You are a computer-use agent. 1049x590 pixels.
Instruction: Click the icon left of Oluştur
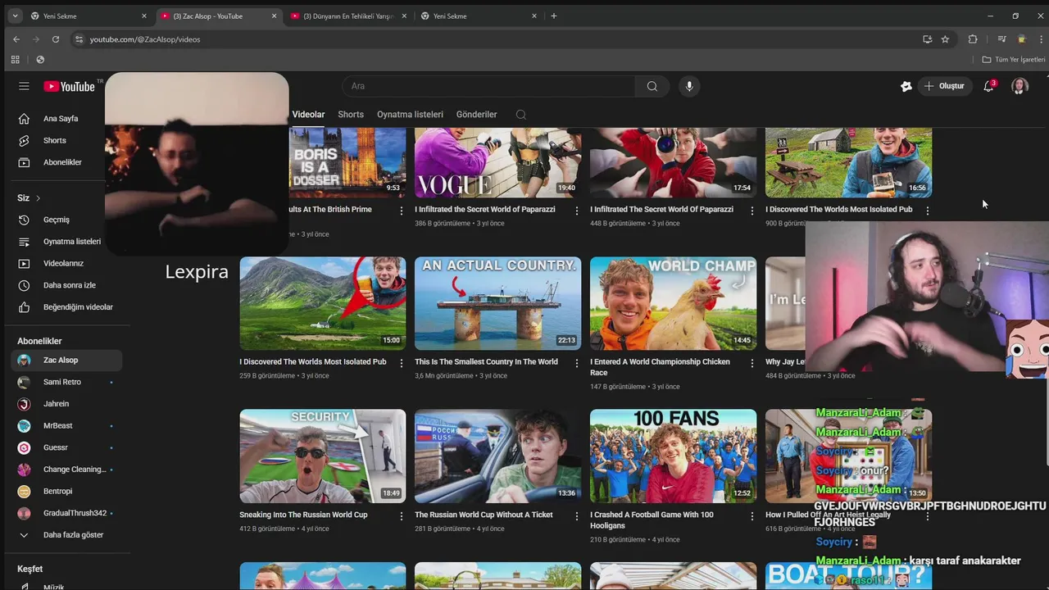[906, 86]
